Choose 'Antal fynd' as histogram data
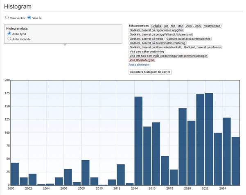Screen dimensions: 246x195 point(9,34)
